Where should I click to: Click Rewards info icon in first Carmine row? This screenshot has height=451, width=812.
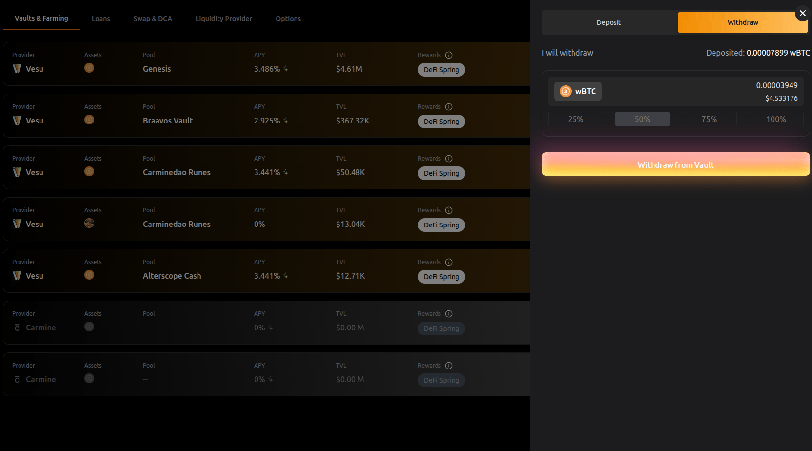pos(449,314)
